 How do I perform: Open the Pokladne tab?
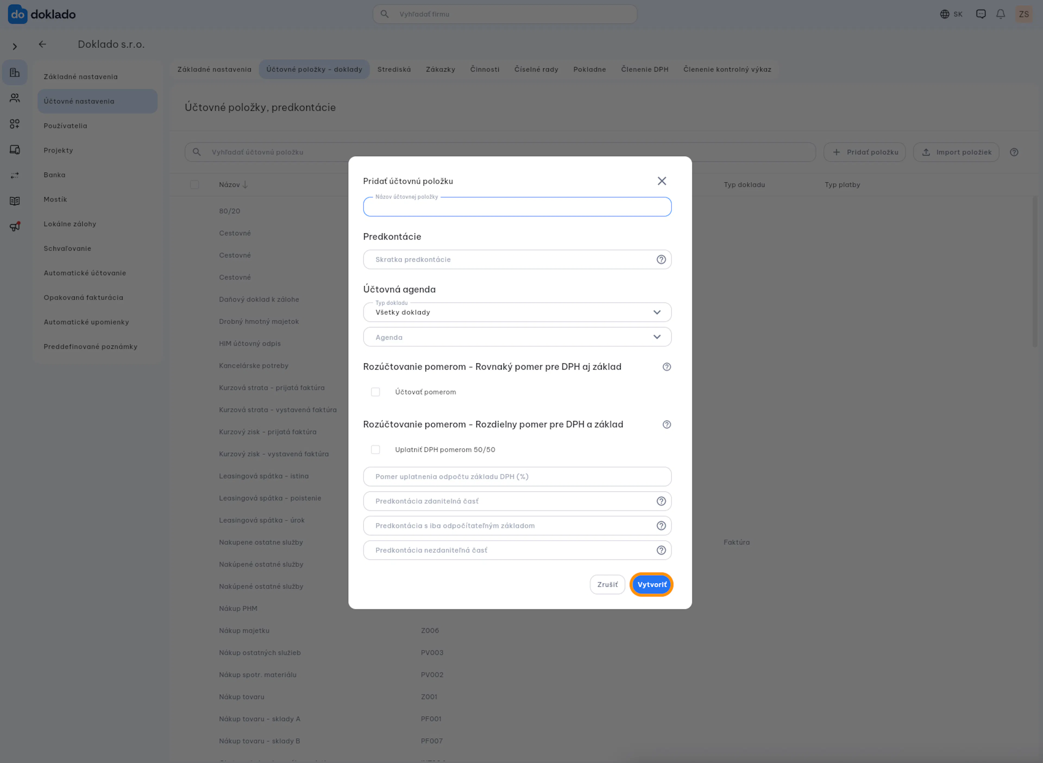click(x=589, y=69)
